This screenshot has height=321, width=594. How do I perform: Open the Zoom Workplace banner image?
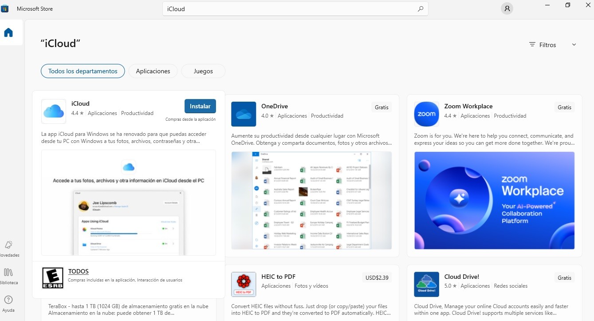(x=494, y=200)
